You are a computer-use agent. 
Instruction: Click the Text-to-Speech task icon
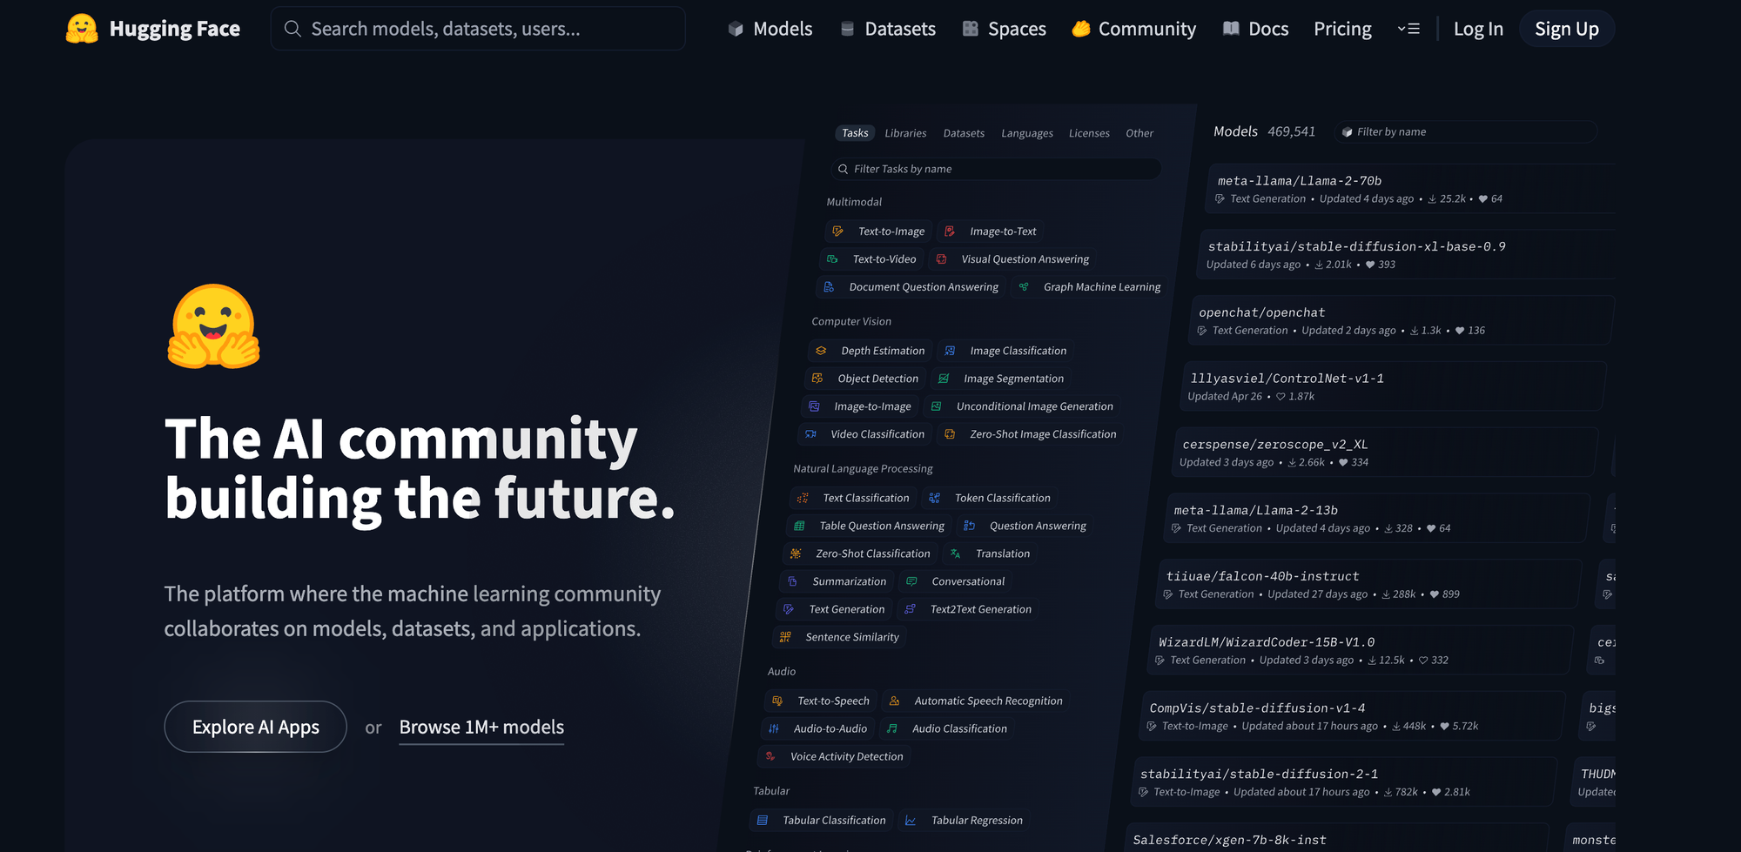[x=777, y=701]
